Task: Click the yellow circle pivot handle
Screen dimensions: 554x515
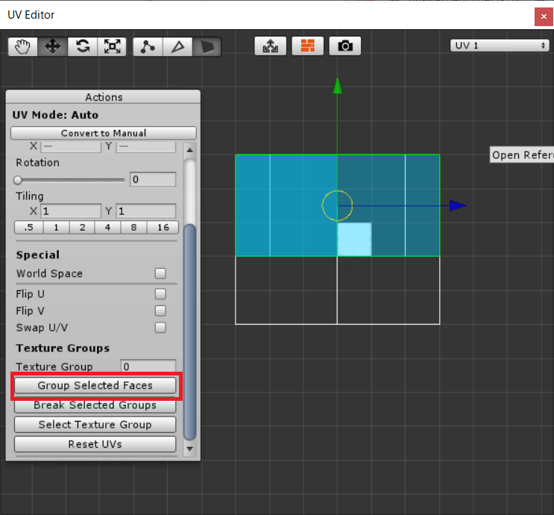Action: (337, 205)
